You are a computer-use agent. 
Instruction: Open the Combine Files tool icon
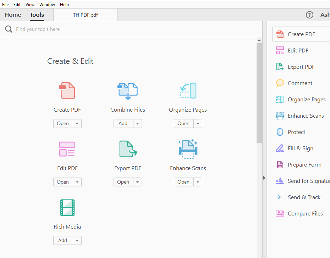[127, 90]
